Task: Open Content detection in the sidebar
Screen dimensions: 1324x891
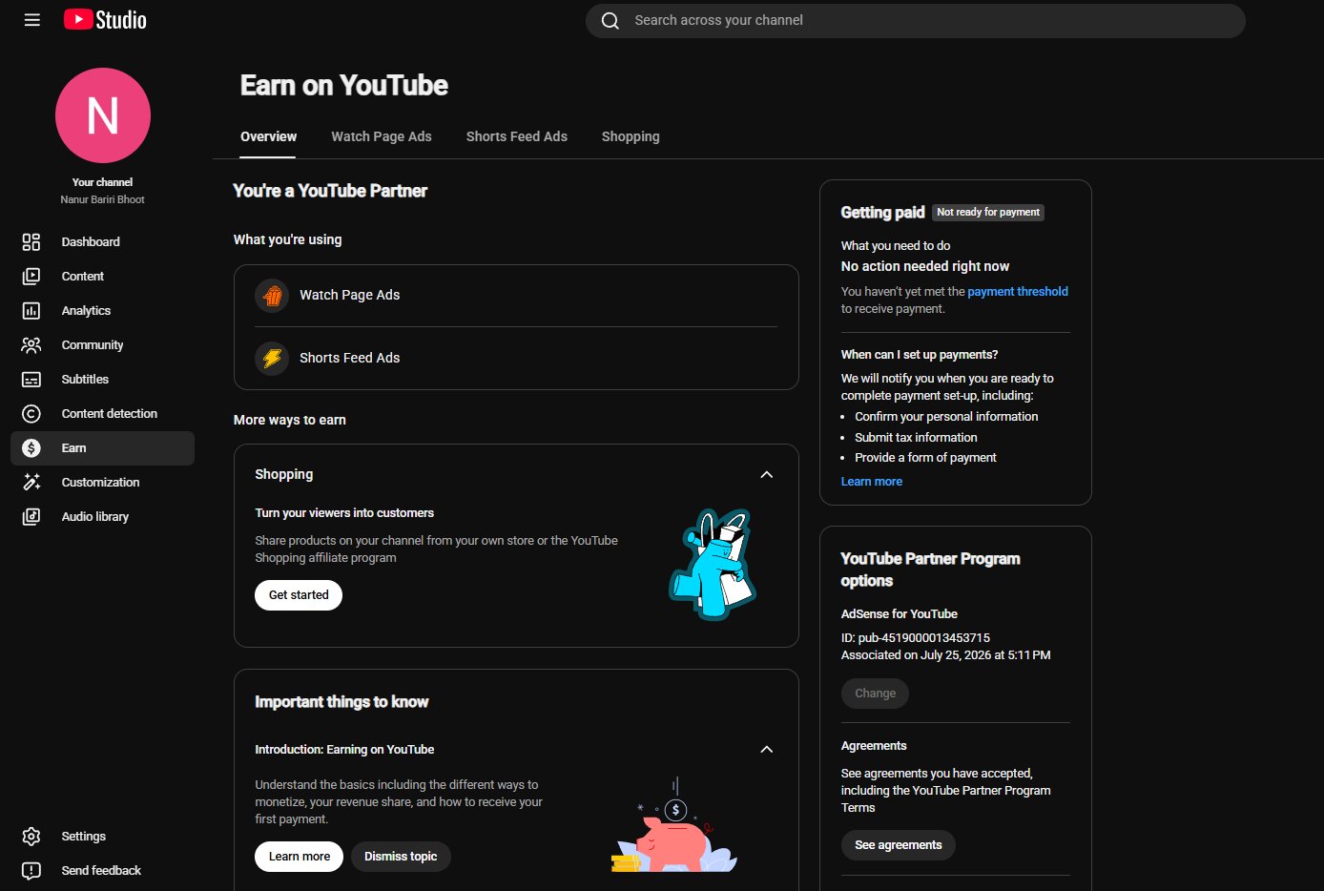Action: click(x=102, y=414)
